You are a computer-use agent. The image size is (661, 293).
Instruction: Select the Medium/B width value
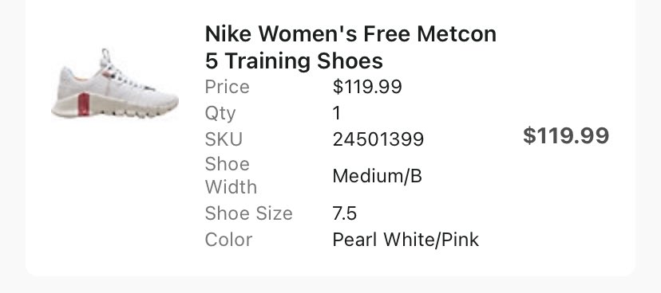tap(378, 176)
